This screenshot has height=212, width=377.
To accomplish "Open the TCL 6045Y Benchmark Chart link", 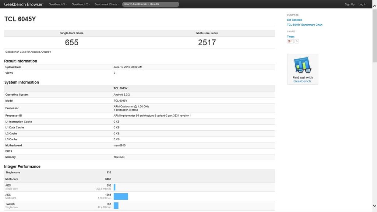I will (x=304, y=25).
